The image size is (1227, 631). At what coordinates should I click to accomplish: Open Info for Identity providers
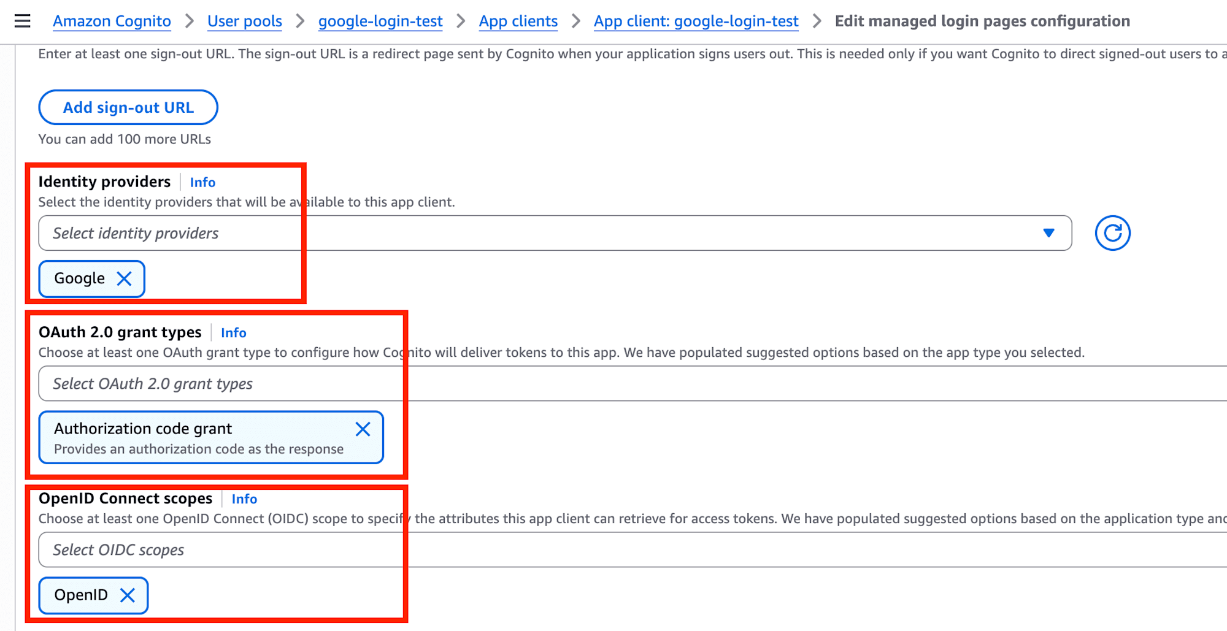point(202,182)
